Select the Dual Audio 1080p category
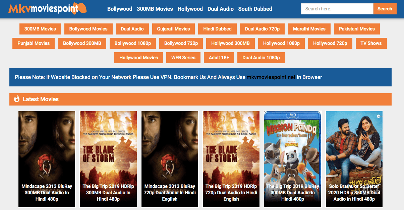The height and width of the screenshot is (210, 404). tap(261, 58)
